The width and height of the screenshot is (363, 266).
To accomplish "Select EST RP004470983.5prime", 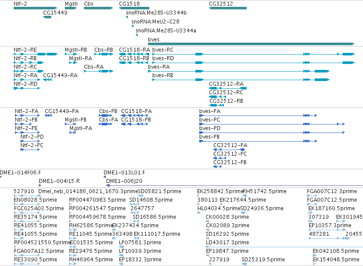I will tap(97, 200).
